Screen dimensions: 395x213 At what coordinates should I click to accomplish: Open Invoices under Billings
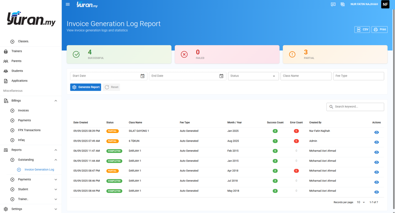click(x=23, y=110)
